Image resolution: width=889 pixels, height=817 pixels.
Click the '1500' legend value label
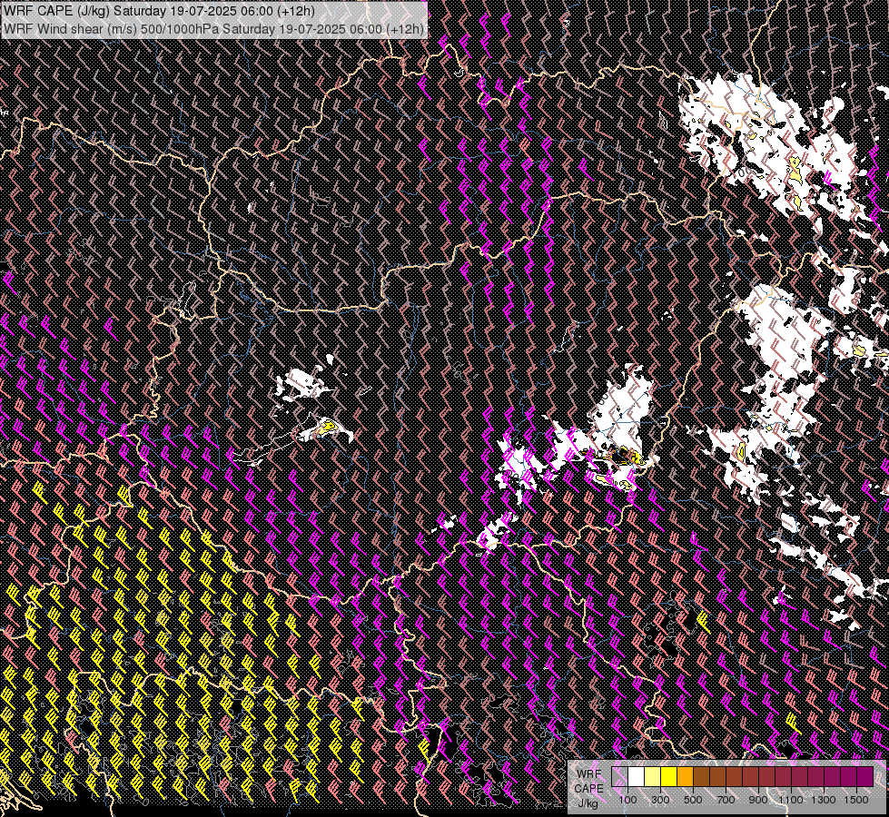tap(856, 800)
